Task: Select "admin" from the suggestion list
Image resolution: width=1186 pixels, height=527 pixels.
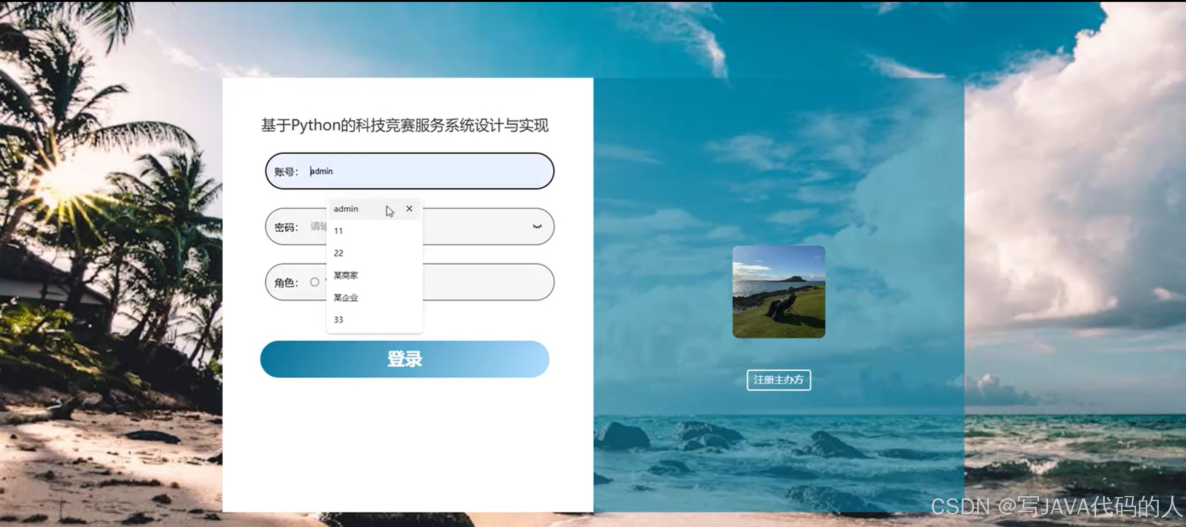Action: click(x=346, y=208)
